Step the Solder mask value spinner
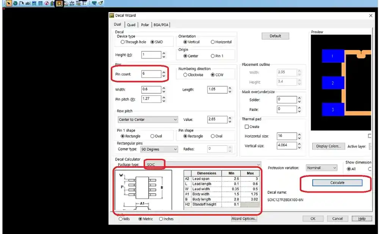Image resolution: width=379 pixels, height=234 pixels. (x=299, y=100)
